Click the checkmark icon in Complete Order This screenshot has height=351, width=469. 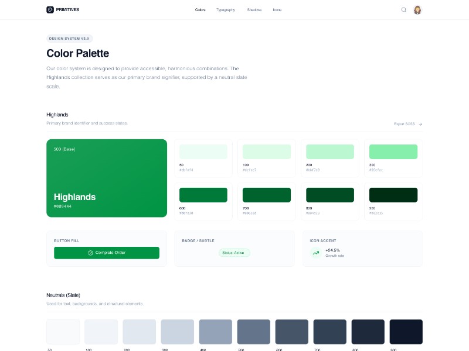click(x=90, y=253)
